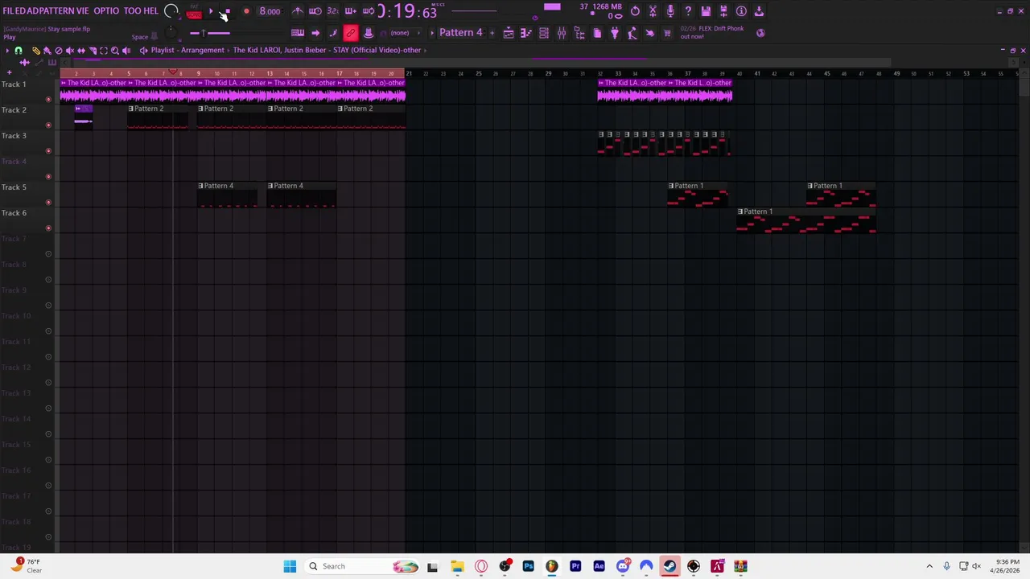Viewport: 1030px width, 579px height.
Task: Mute Track 3 using its mute dot
Action: pos(48,150)
